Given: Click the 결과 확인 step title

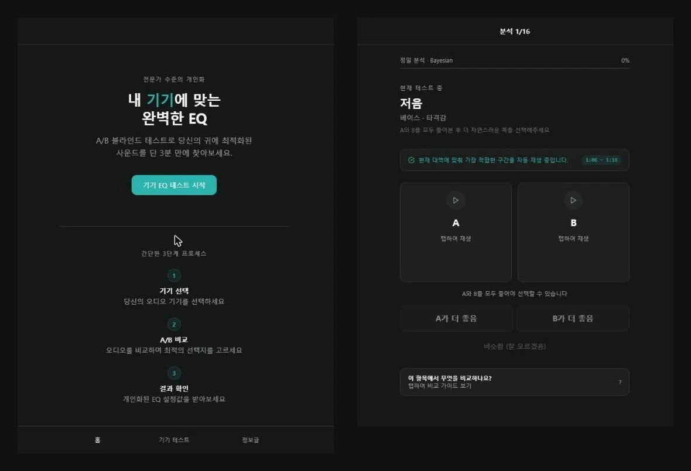Looking at the screenshot, I should tap(174, 388).
